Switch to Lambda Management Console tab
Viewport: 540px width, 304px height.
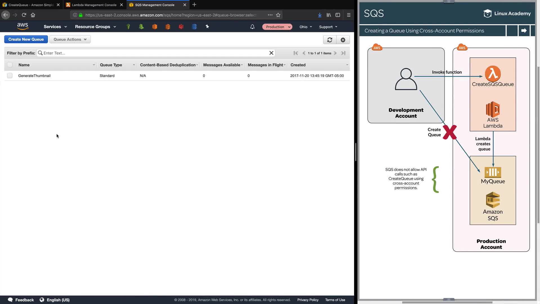(x=94, y=5)
